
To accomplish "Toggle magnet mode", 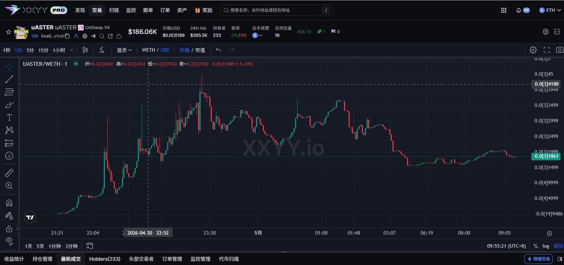I will click(x=9, y=203).
